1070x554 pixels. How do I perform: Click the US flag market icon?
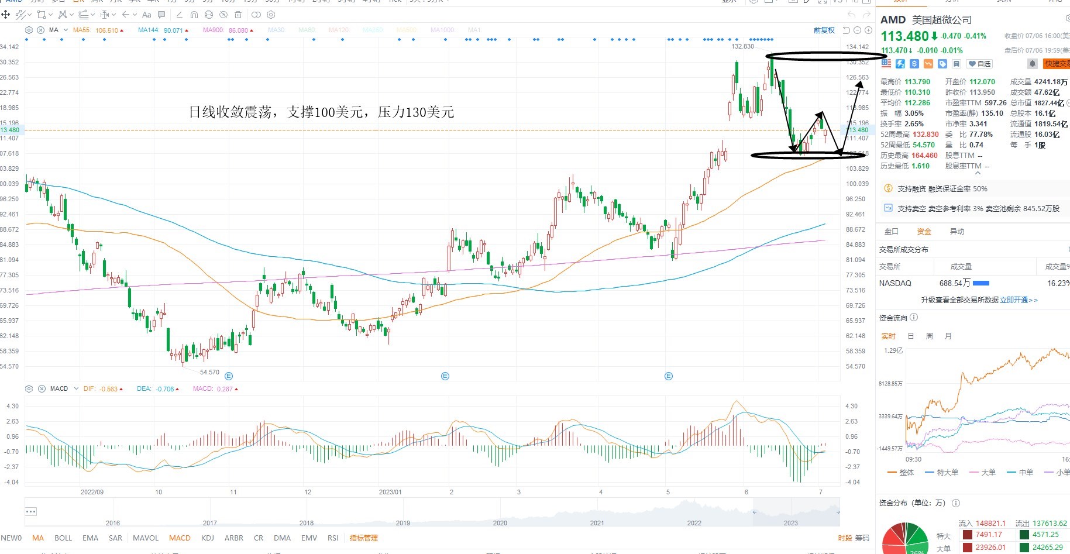point(886,63)
